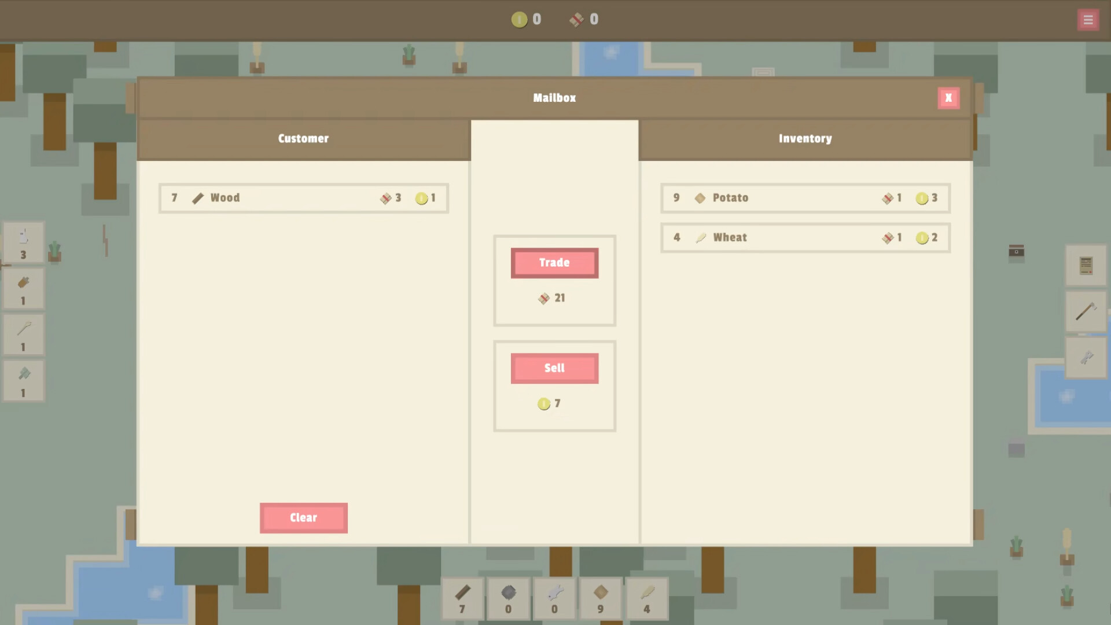Select the fishing rod in the left sidebar
Image resolution: width=1111 pixels, height=625 pixels.
pyautogui.click(x=24, y=334)
